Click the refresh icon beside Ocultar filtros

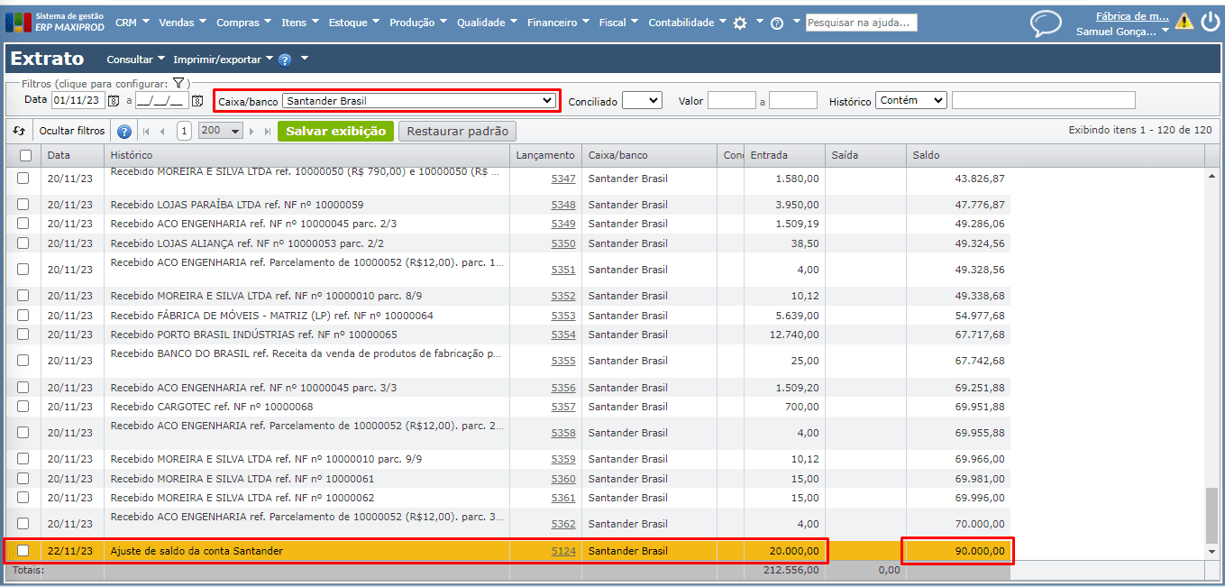click(19, 131)
